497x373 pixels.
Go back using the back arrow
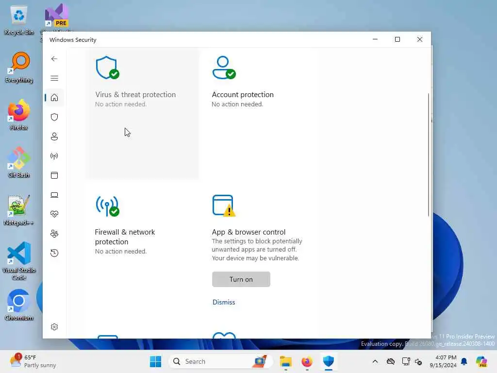54,59
